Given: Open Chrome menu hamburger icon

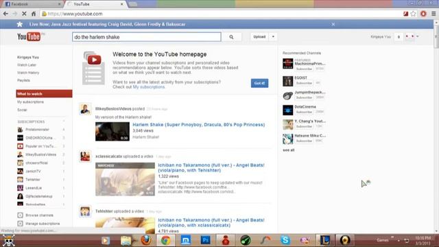Looking at the screenshot, I should pos(434,14).
